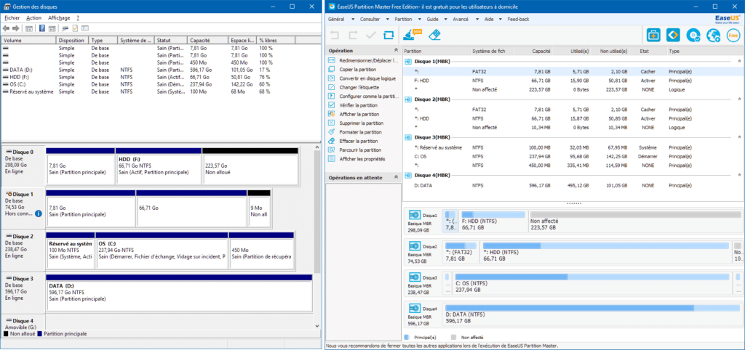Click Feed-back in EaseUS menu bar

coord(518,20)
